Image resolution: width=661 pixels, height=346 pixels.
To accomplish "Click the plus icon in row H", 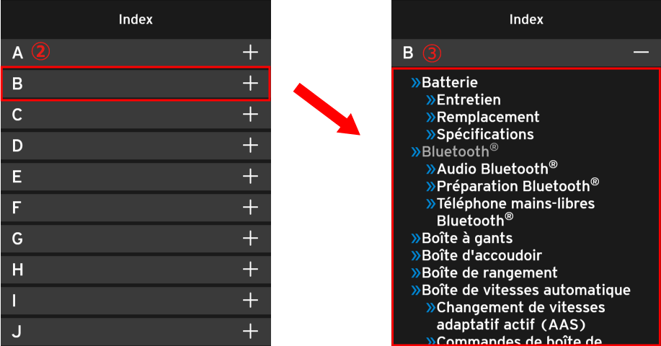I will point(250,270).
